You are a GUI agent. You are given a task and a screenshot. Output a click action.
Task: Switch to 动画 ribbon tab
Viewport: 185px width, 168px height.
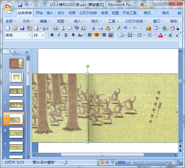pyautogui.click(x=72, y=13)
